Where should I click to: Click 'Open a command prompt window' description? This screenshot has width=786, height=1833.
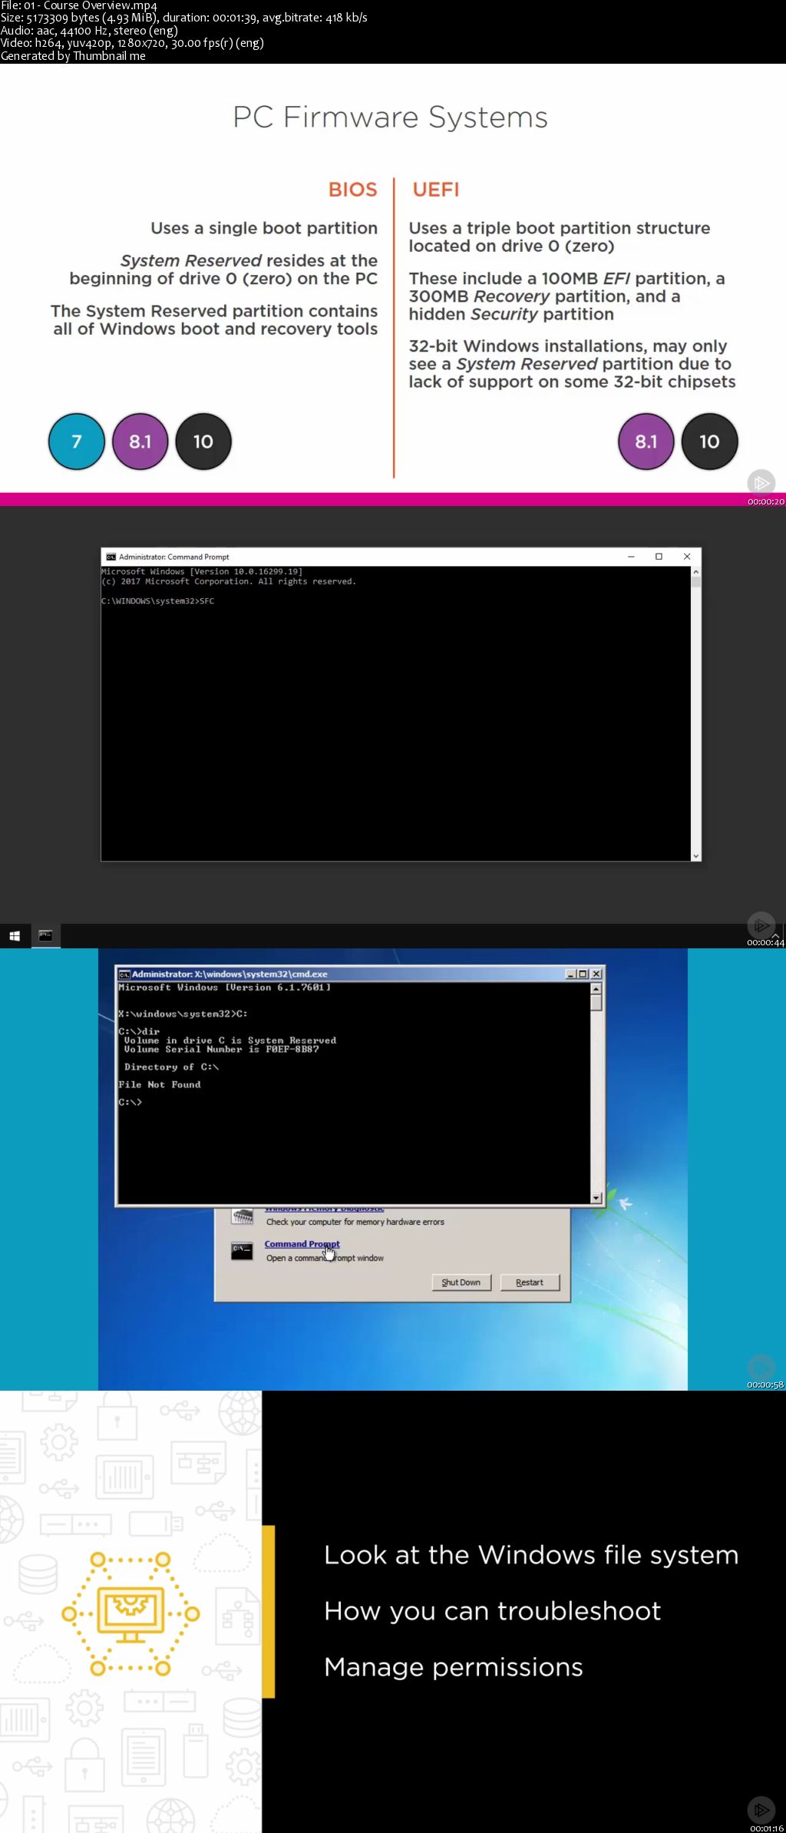coord(325,1259)
